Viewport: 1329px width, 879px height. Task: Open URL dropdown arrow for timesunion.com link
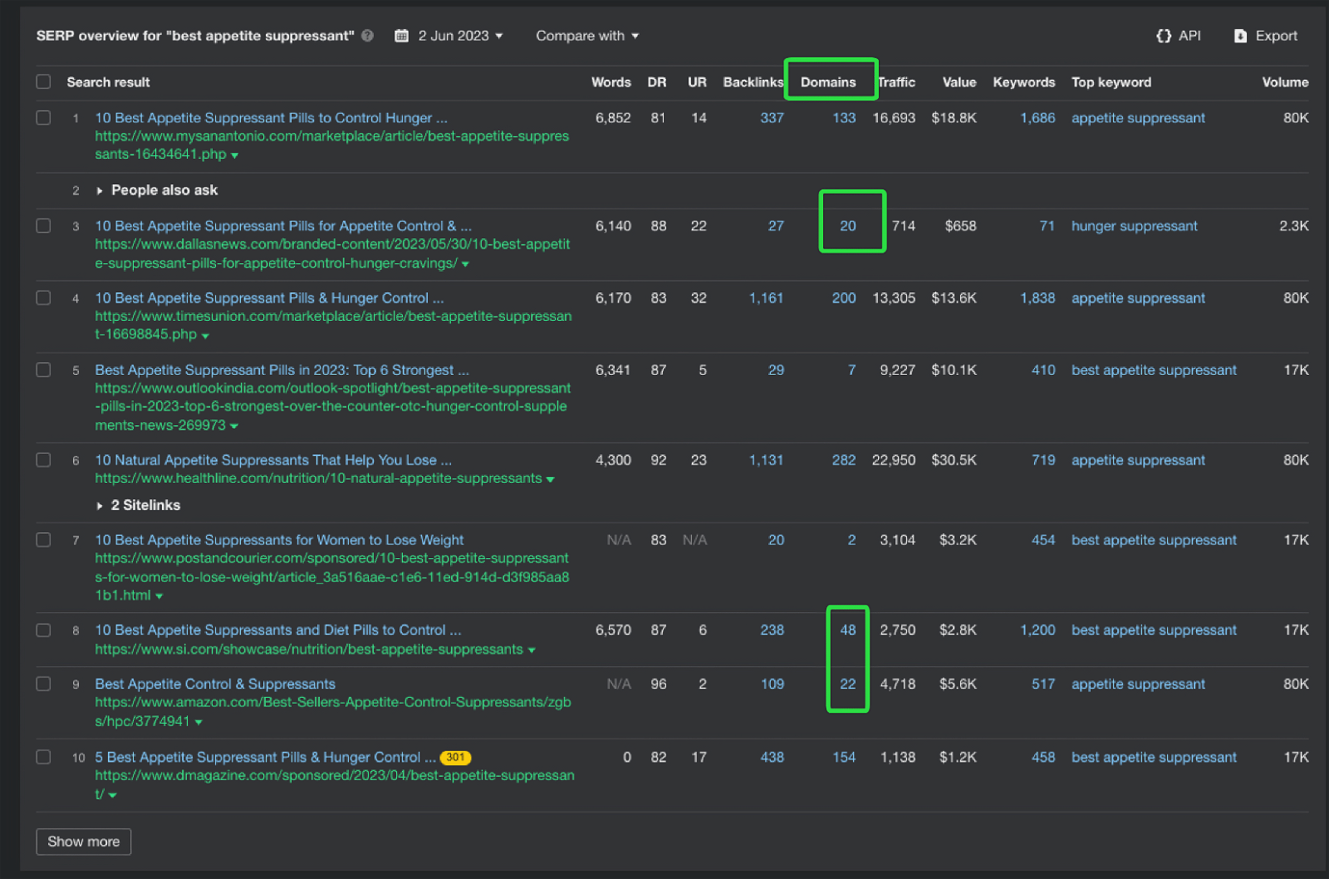pyautogui.click(x=205, y=336)
